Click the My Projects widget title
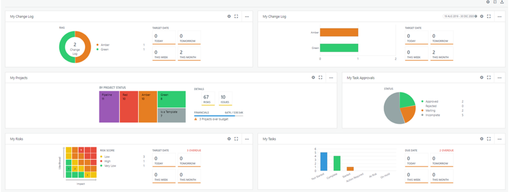Viewport: 510px width, 192px height. tap(19, 78)
